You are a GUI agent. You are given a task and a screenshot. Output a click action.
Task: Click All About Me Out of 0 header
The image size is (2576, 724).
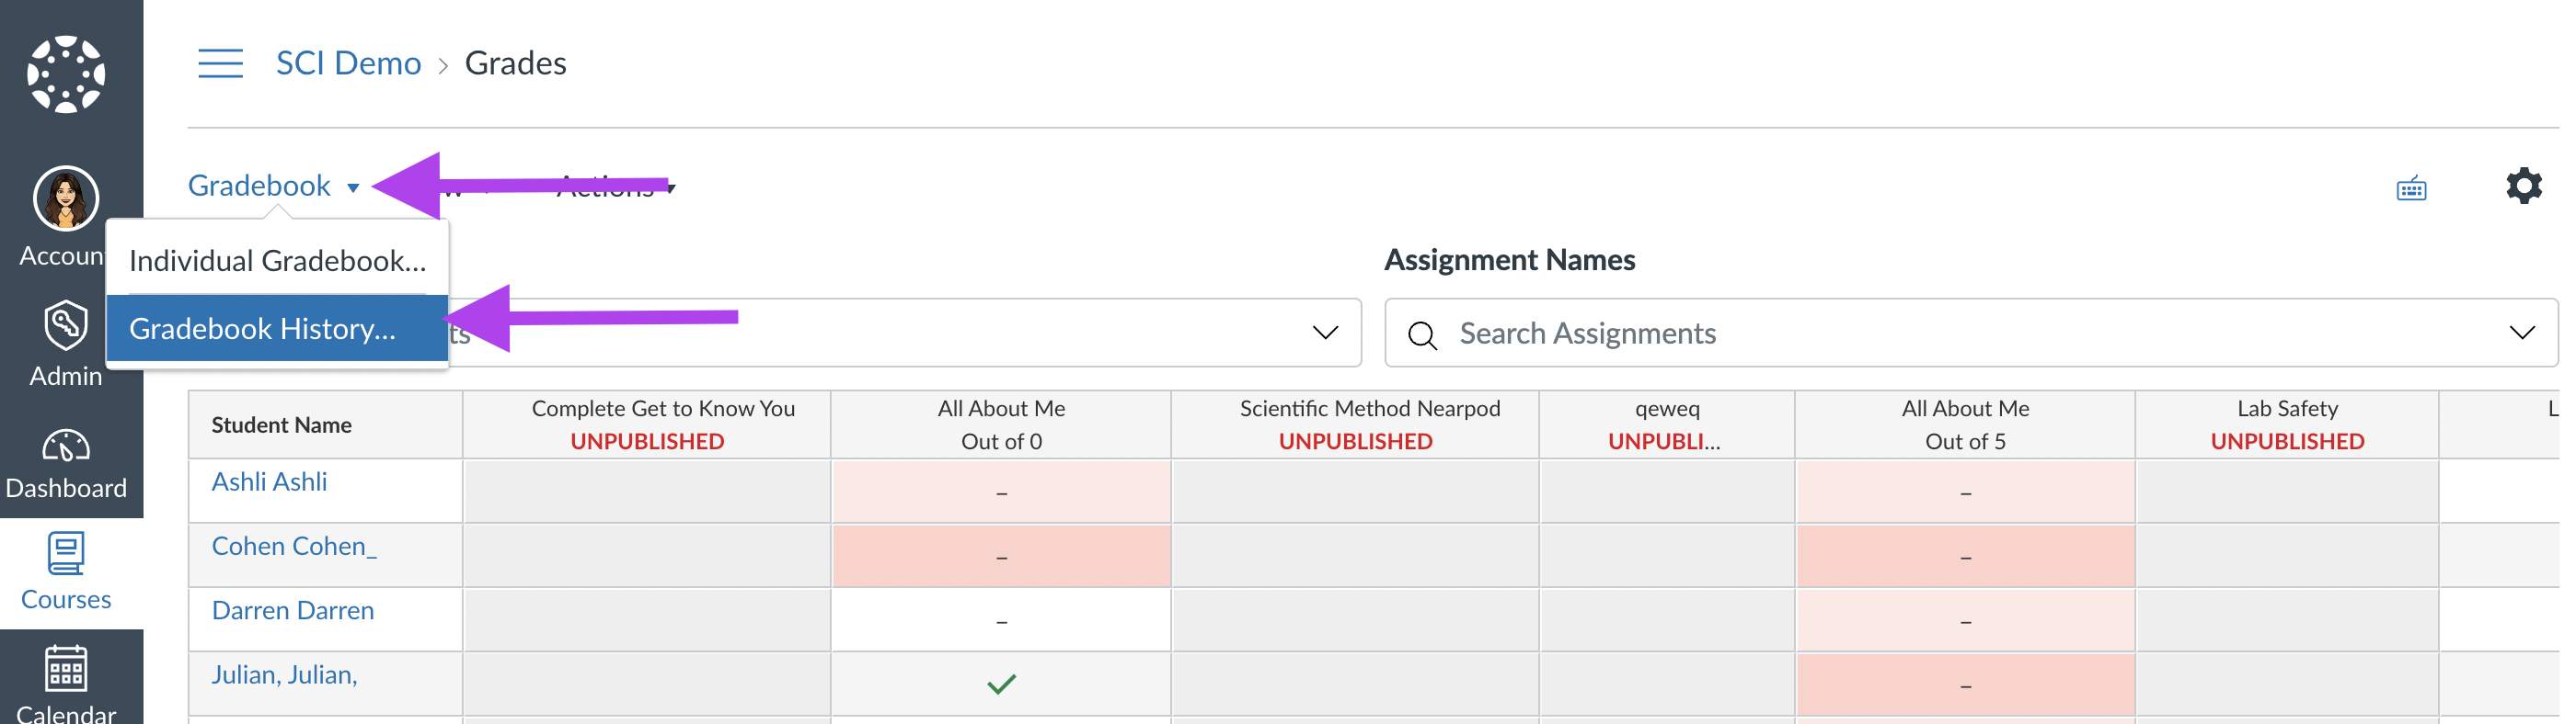(1001, 425)
